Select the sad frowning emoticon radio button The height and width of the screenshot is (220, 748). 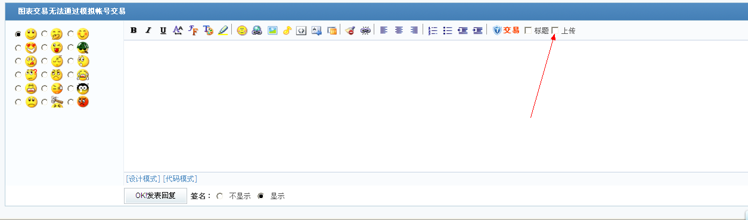[x=18, y=102]
